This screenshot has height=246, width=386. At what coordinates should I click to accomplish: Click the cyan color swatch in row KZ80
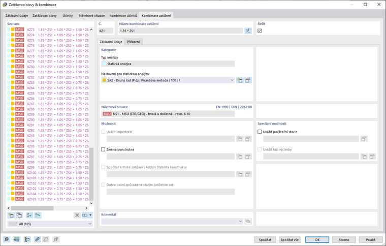point(9,67)
